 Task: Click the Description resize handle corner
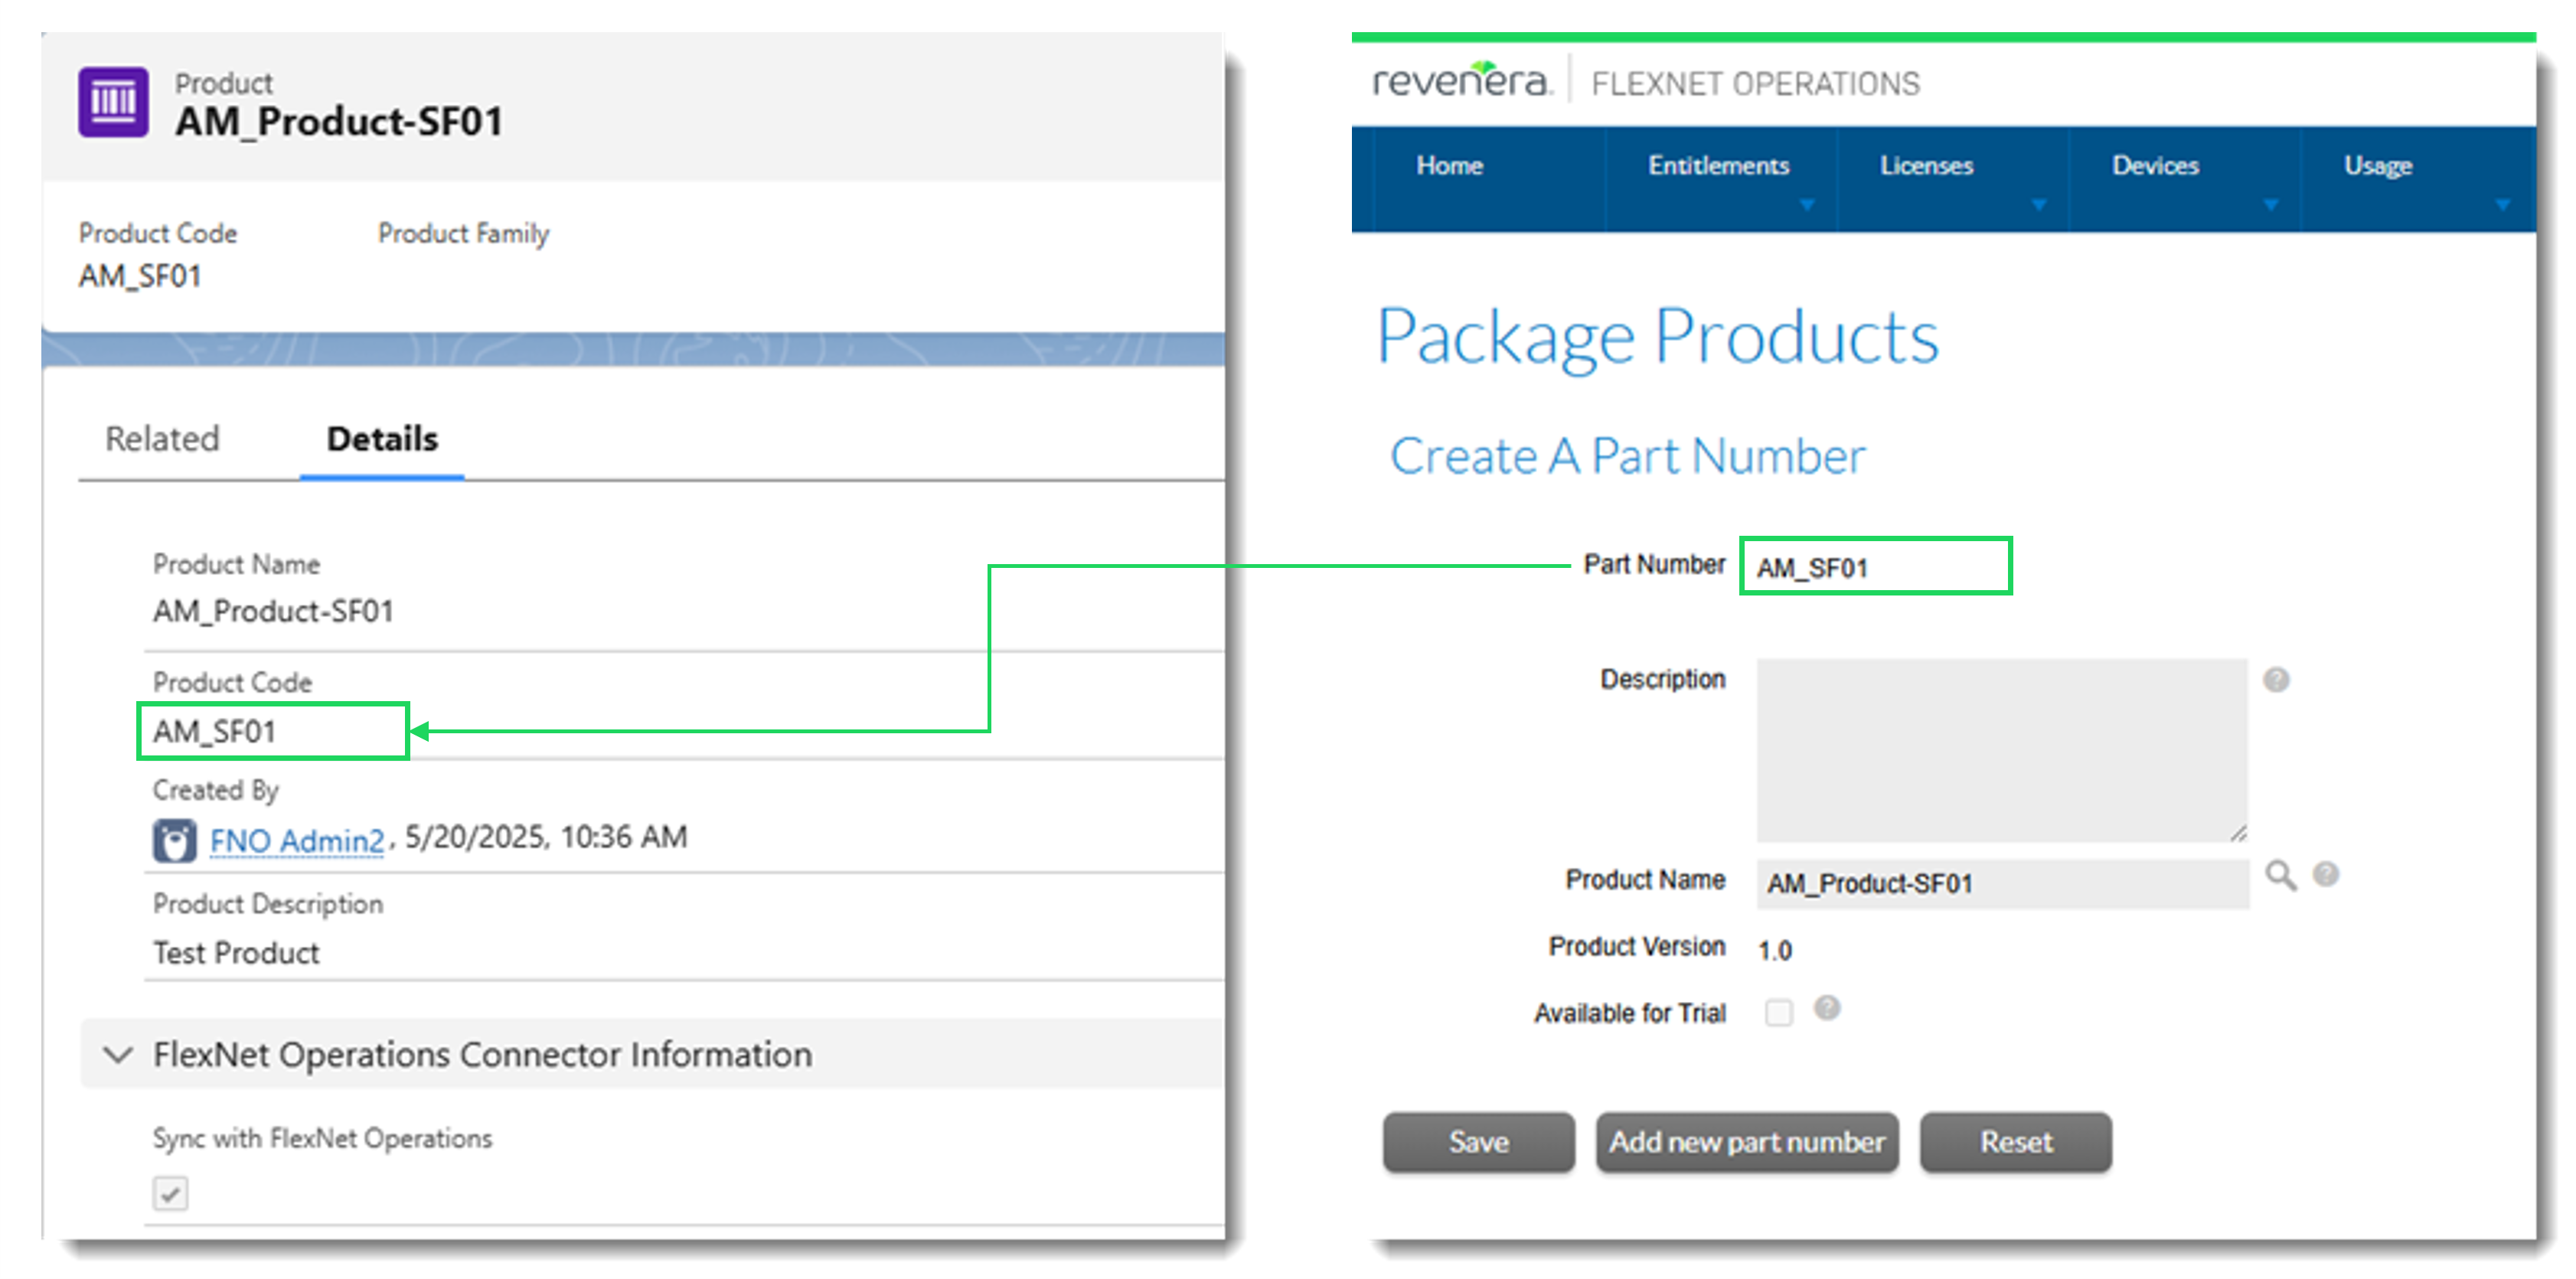click(2238, 833)
